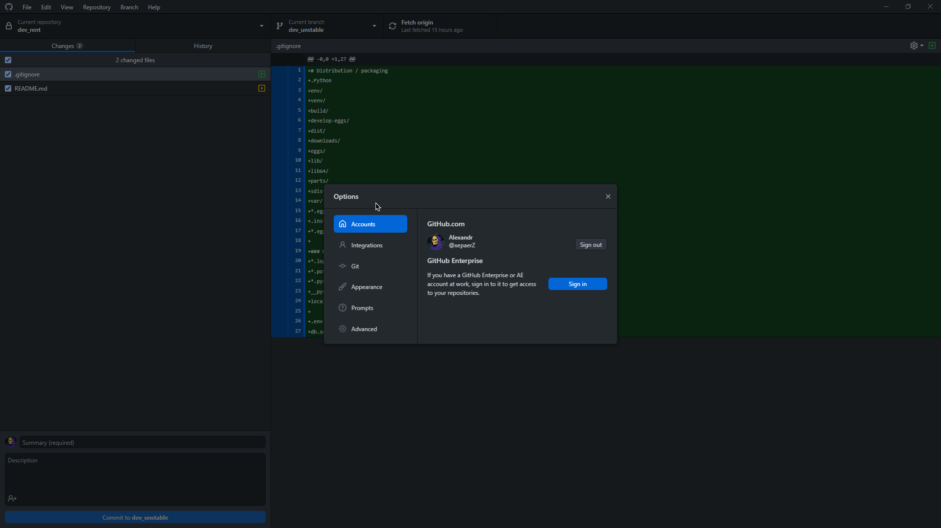Select the .gitignore file row
Image resolution: width=941 pixels, height=528 pixels.
(x=135, y=74)
